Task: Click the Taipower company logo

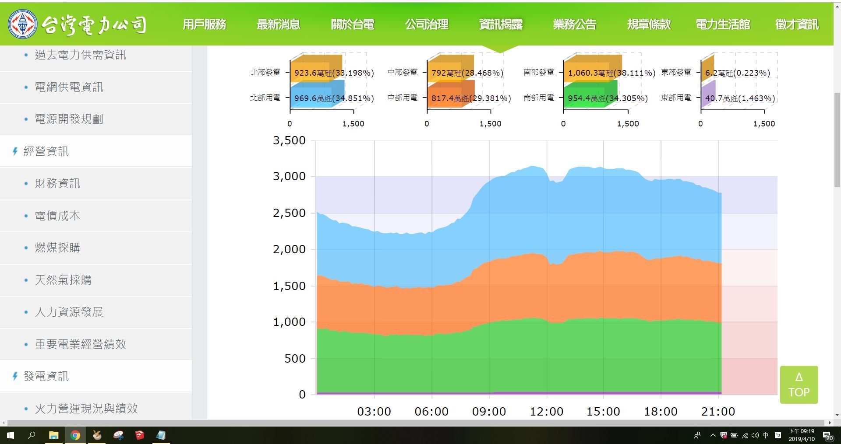Action: pos(78,24)
